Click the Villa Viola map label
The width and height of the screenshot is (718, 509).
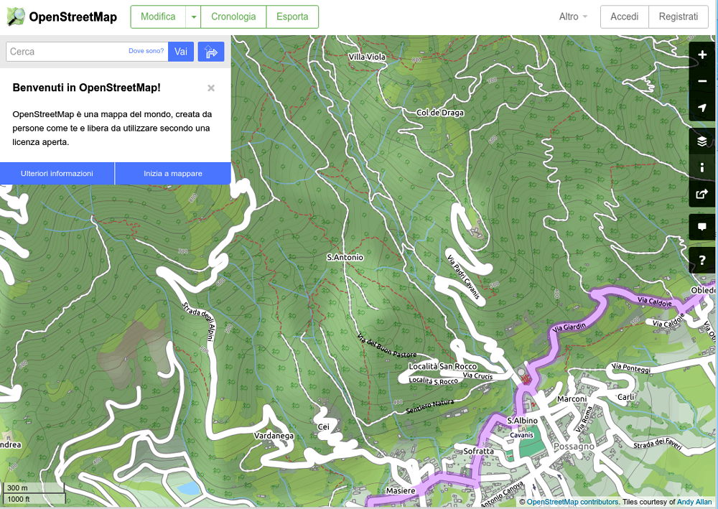tap(367, 57)
